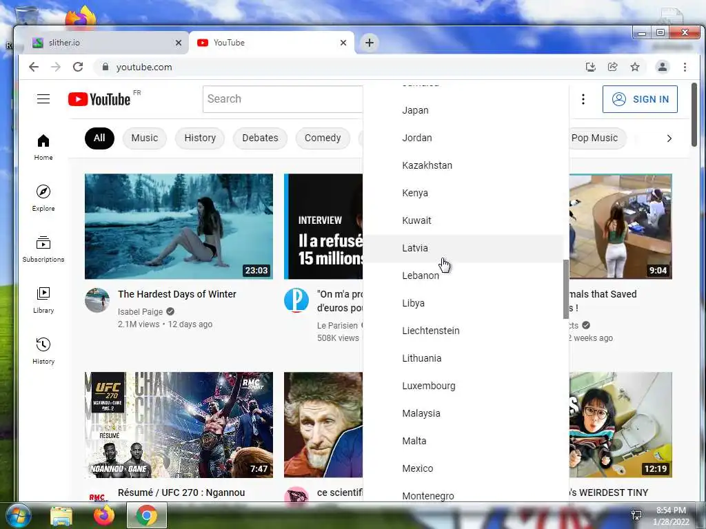706x529 pixels.
Task: Go to Home in sidebar
Action: (43, 147)
